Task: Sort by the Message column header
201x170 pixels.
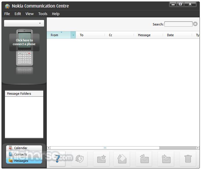Action: point(148,35)
